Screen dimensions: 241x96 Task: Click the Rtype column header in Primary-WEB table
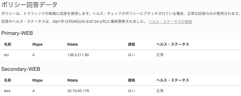tap(37, 45)
